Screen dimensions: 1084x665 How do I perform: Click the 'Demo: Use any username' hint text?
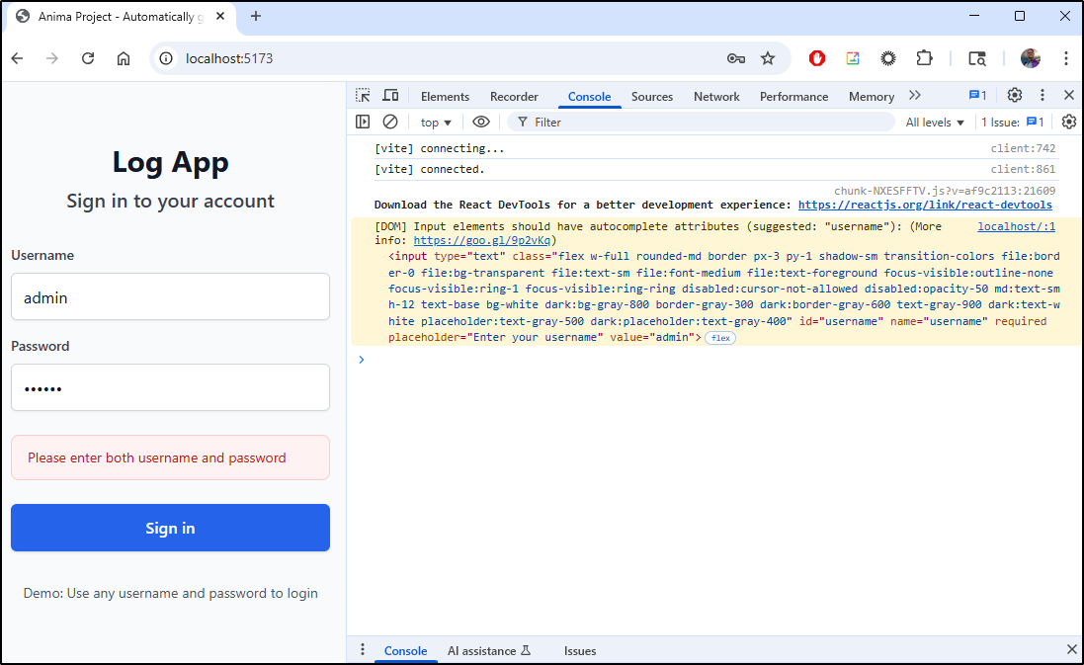170,593
